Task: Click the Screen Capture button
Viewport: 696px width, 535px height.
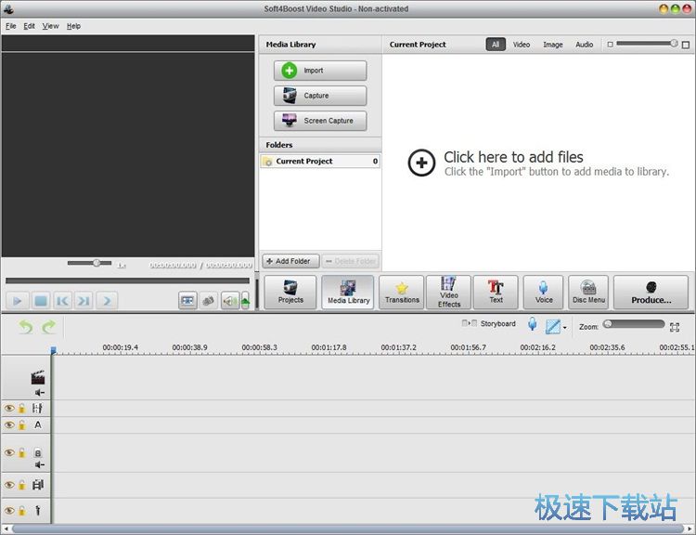Action: point(320,121)
